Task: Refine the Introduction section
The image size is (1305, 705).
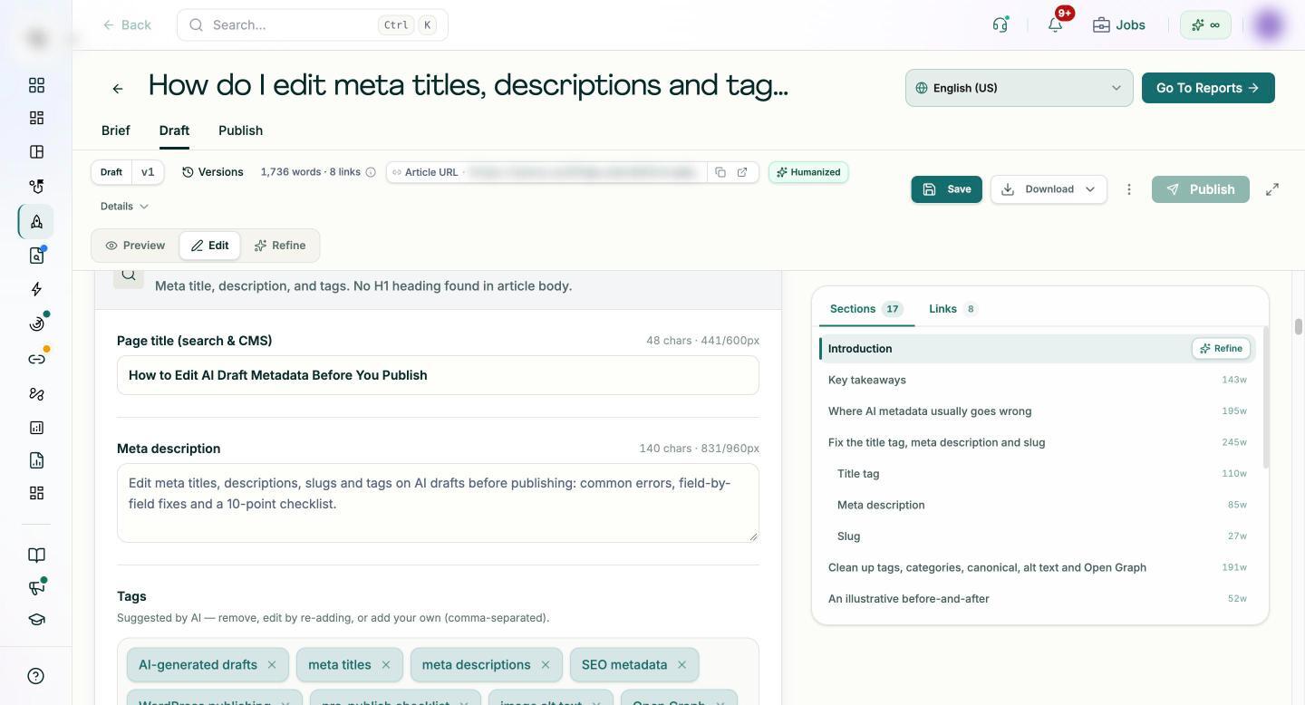Action: (x=1222, y=349)
